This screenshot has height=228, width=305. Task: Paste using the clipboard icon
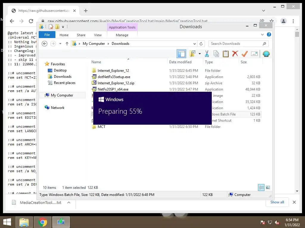(226, 54)
